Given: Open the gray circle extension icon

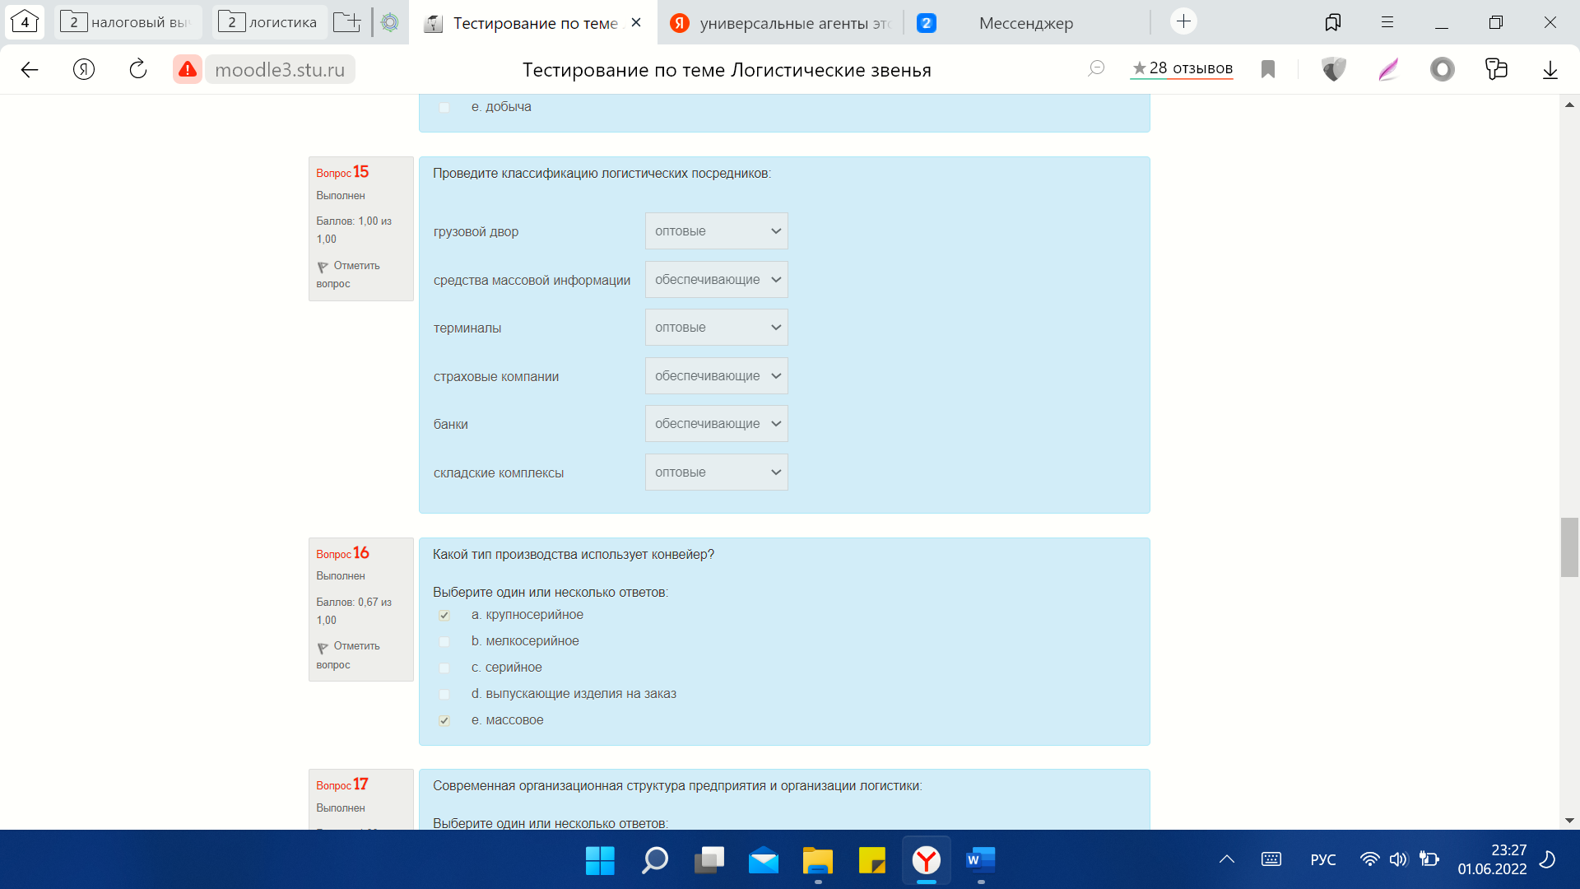Looking at the screenshot, I should pyautogui.click(x=1443, y=70).
